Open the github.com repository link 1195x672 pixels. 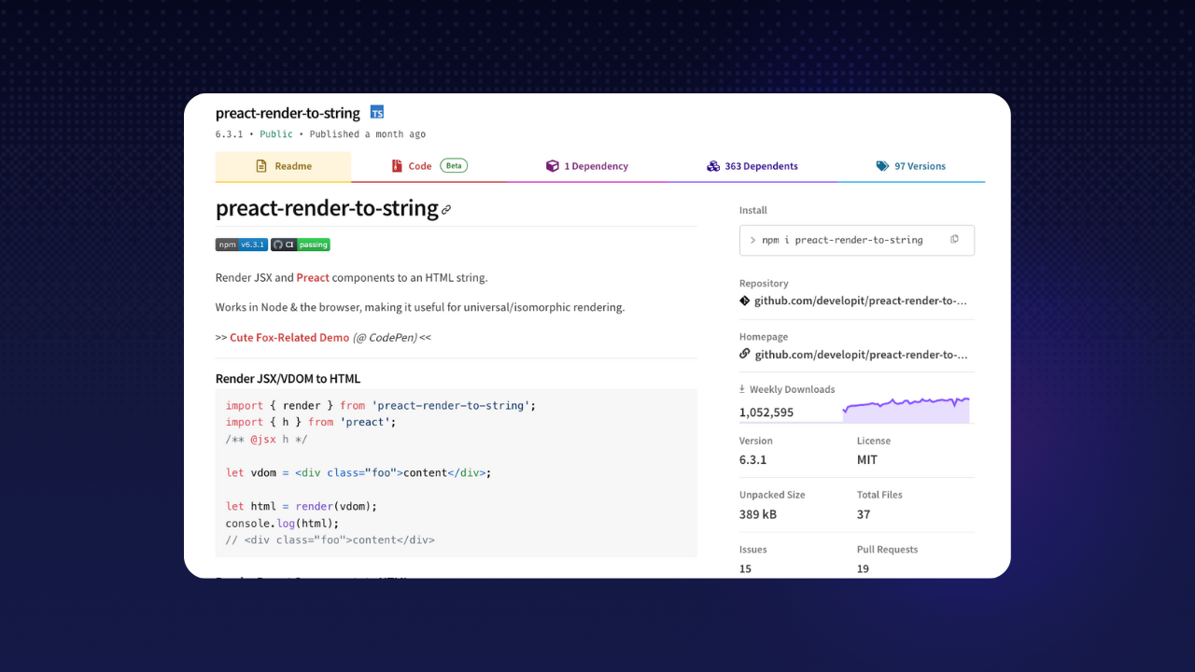[x=861, y=301]
